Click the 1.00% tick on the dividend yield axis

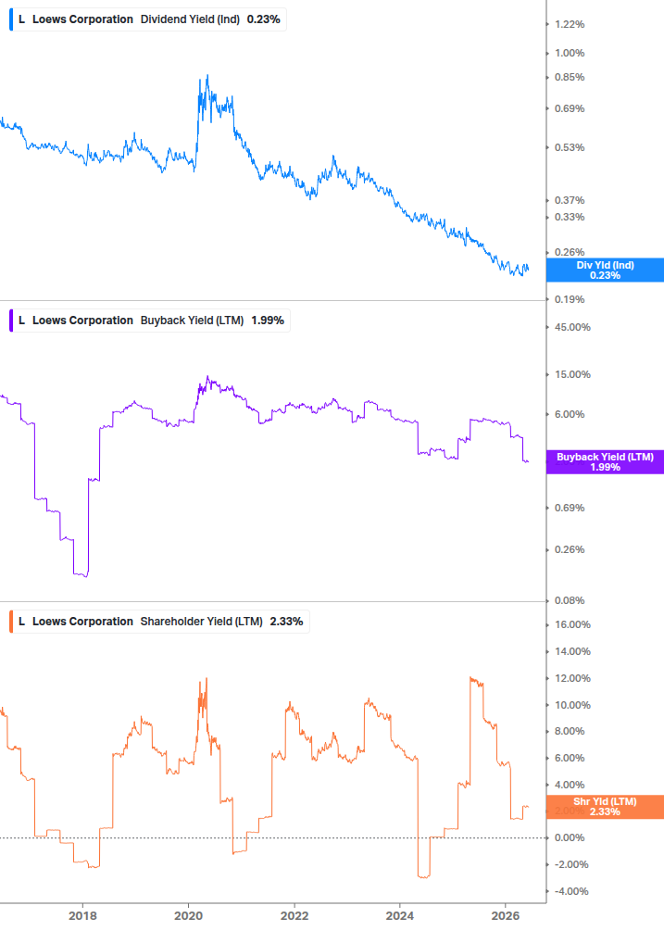coord(570,53)
